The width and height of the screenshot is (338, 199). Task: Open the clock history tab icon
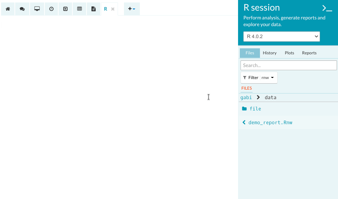(51, 9)
